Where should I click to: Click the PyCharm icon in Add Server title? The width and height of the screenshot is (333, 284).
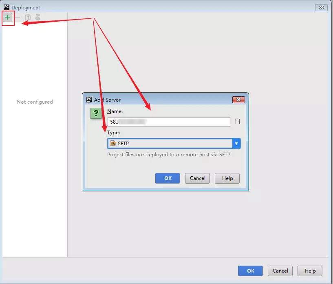point(89,100)
